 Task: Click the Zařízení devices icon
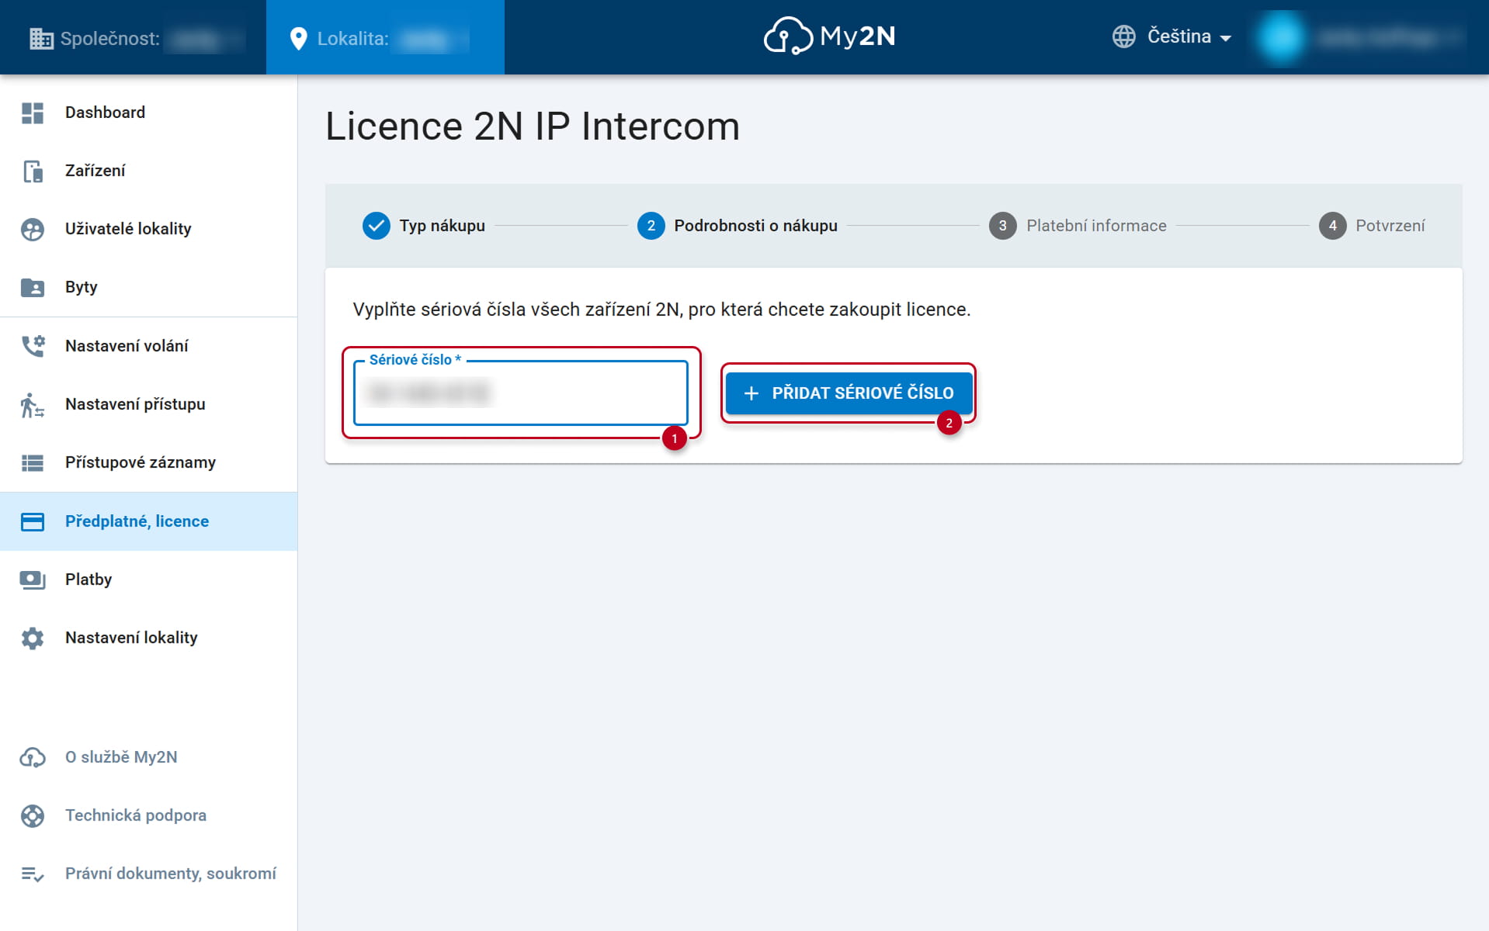coord(33,171)
